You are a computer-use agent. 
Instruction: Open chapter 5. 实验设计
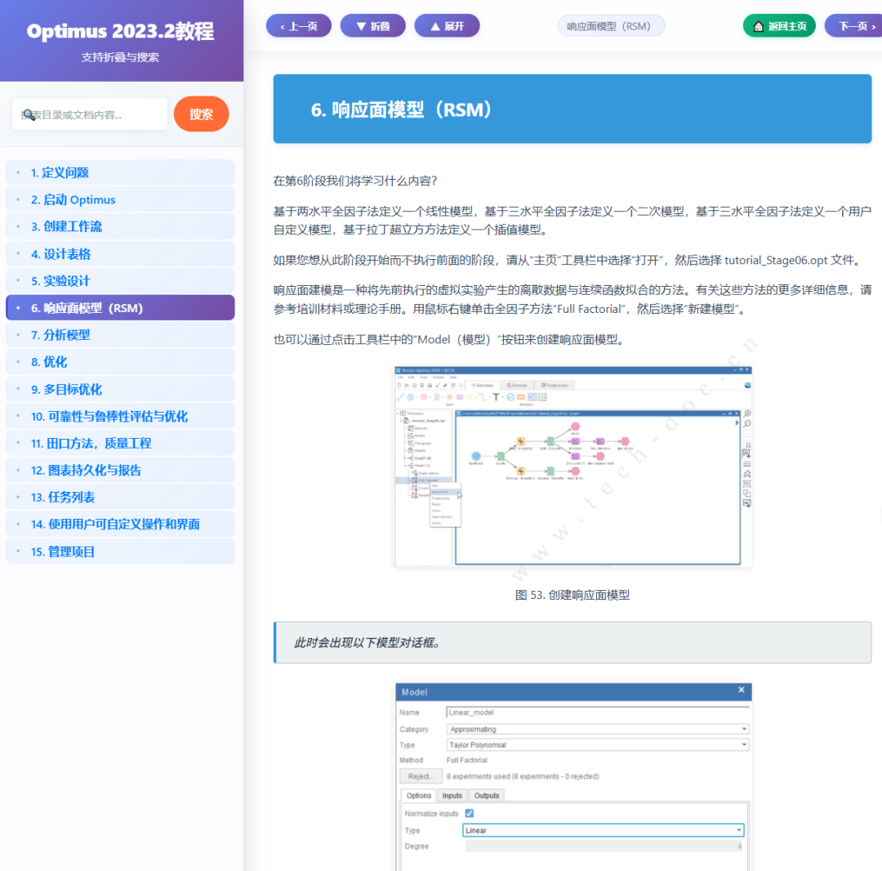[x=120, y=281]
